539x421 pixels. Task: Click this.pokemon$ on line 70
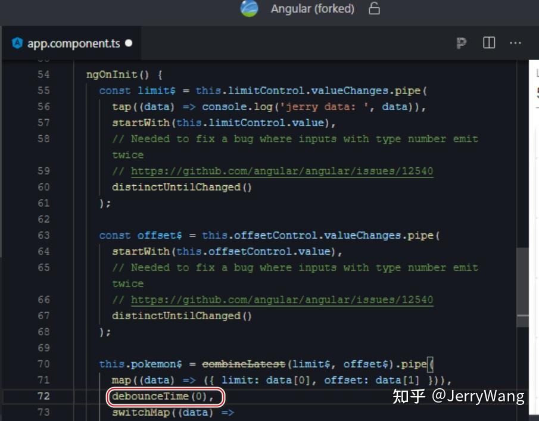click(141, 364)
